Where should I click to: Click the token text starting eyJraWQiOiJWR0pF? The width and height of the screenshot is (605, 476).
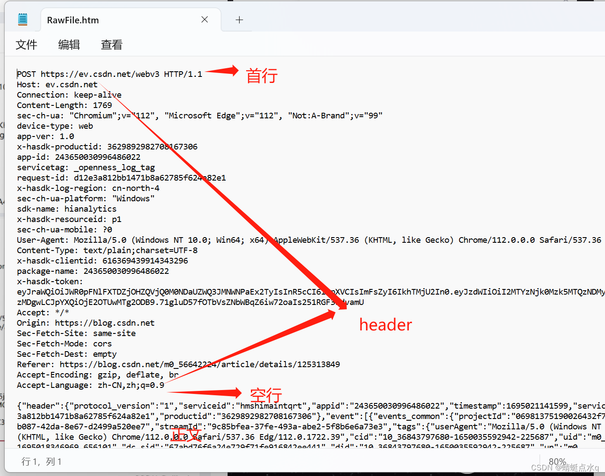[311, 292]
